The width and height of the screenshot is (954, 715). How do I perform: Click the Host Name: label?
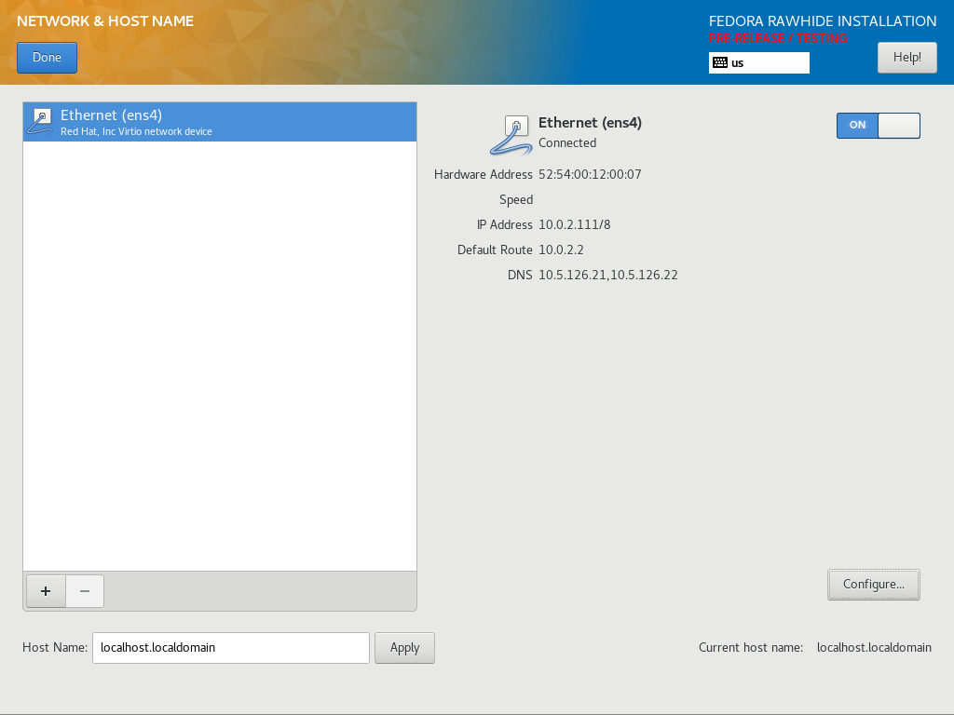[55, 648]
